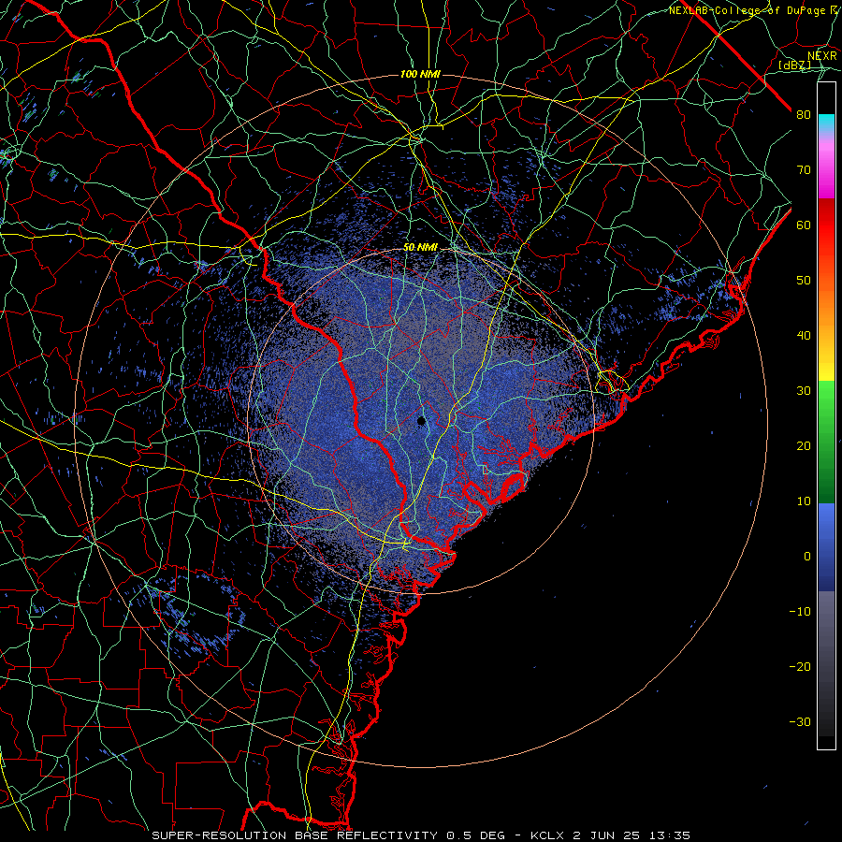Screen dimensions: 842x842
Task: Click the 10 value on the dBZ scale
Action: click(x=804, y=501)
